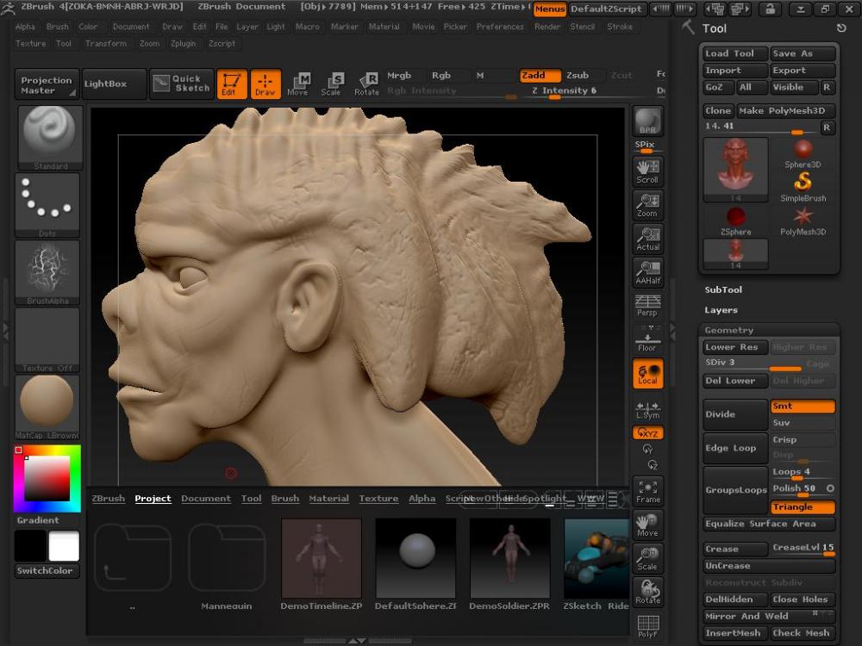Expand the SubTool section
Image resolution: width=862 pixels, height=646 pixels.
click(x=723, y=290)
